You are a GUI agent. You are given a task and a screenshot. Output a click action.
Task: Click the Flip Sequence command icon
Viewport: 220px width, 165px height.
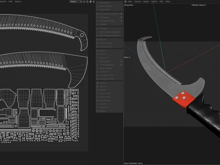pos(97,100)
